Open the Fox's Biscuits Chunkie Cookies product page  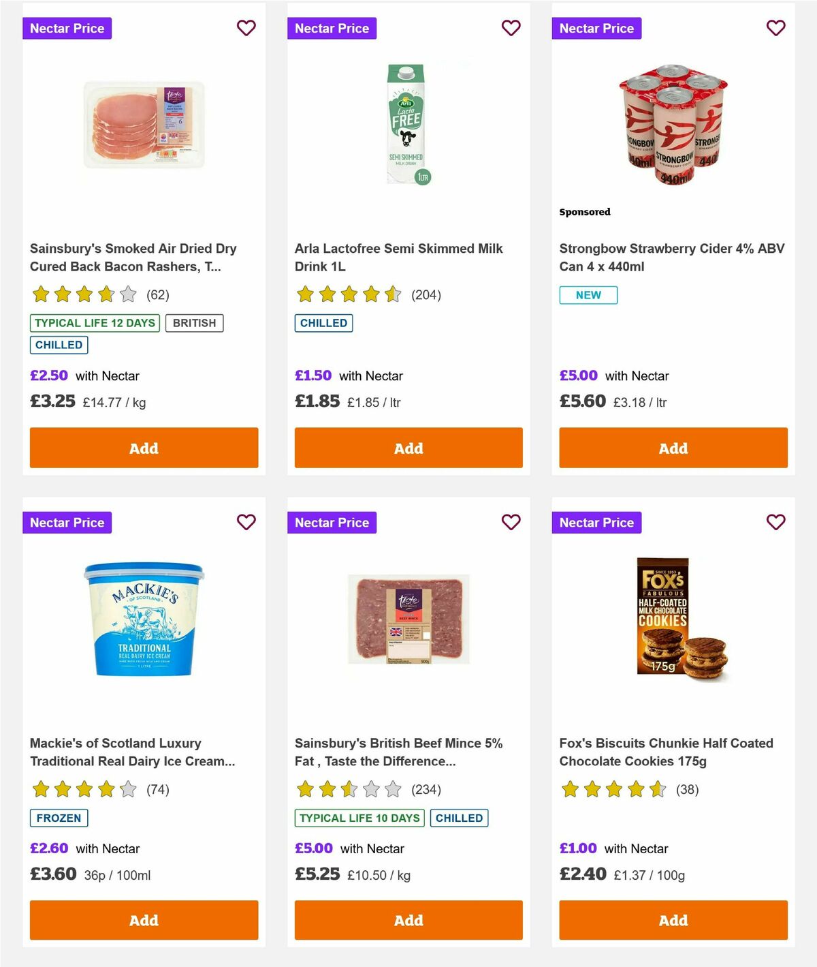point(666,752)
